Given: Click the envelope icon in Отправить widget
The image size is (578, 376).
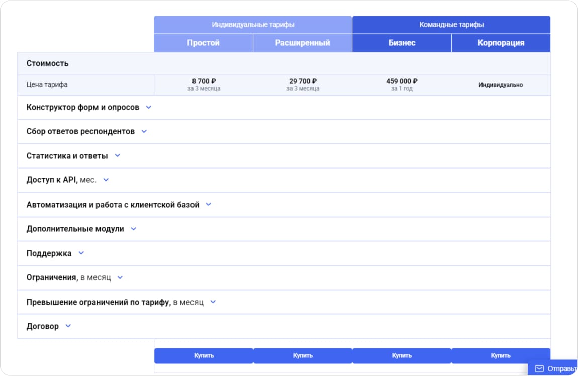Looking at the screenshot, I should [x=539, y=369].
